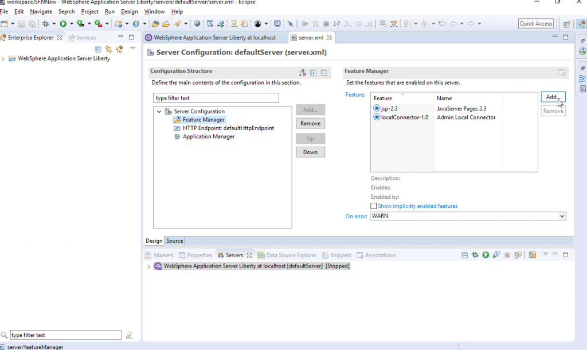This screenshot has height=350, width=587.
Task: Click Link with Editor in Enterprise Explorer
Action: (108, 49)
